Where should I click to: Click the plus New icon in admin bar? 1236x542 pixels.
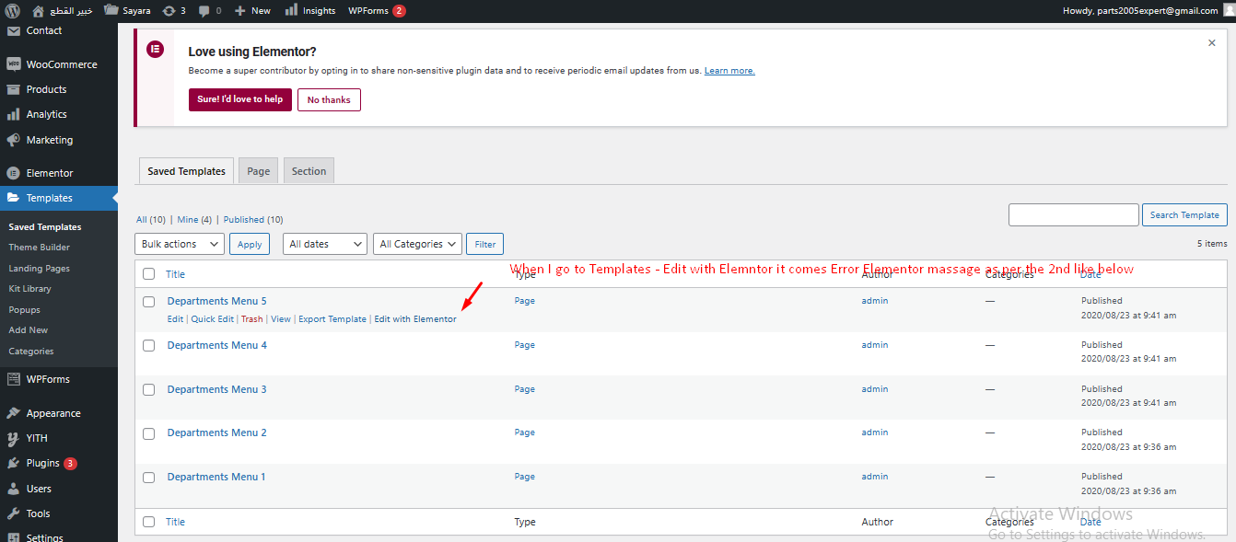click(239, 11)
